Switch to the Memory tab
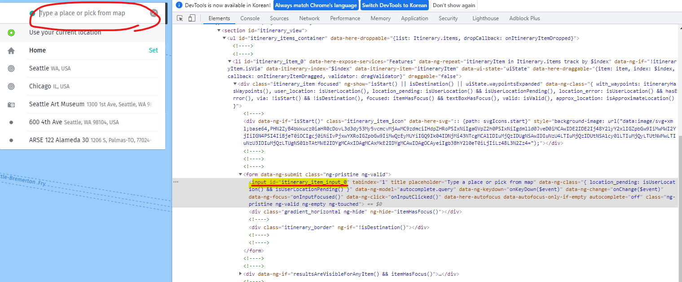682x282 pixels. (x=380, y=18)
